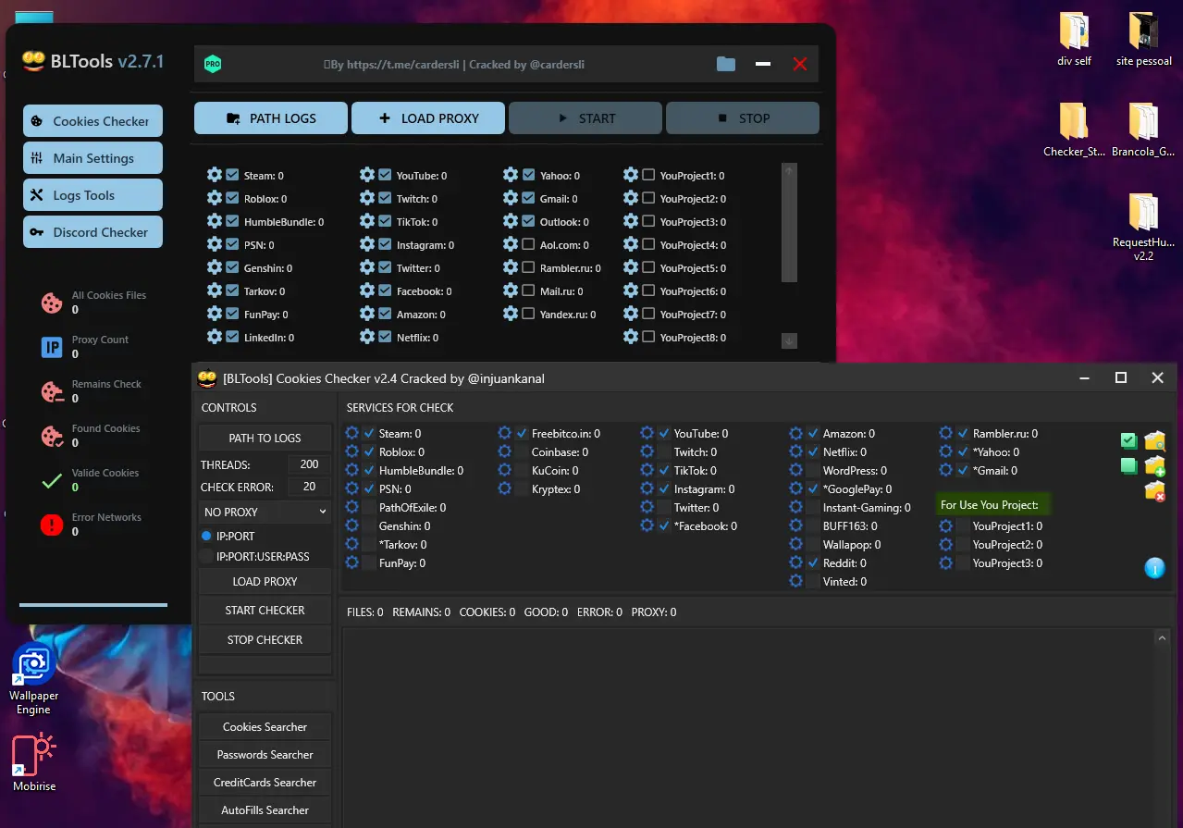The width and height of the screenshot is (1183, 828).
Task: Click the green checkmark select-all icon
Action: (x=1128, y=441)
